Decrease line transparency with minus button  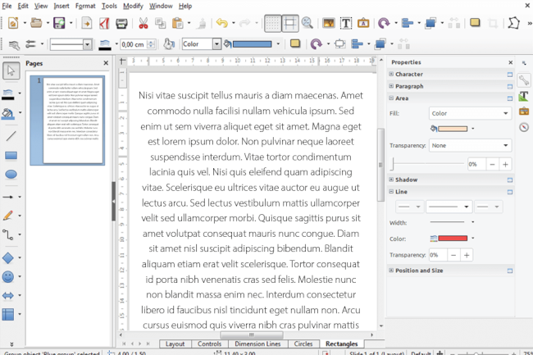click(x=453, y=255)
